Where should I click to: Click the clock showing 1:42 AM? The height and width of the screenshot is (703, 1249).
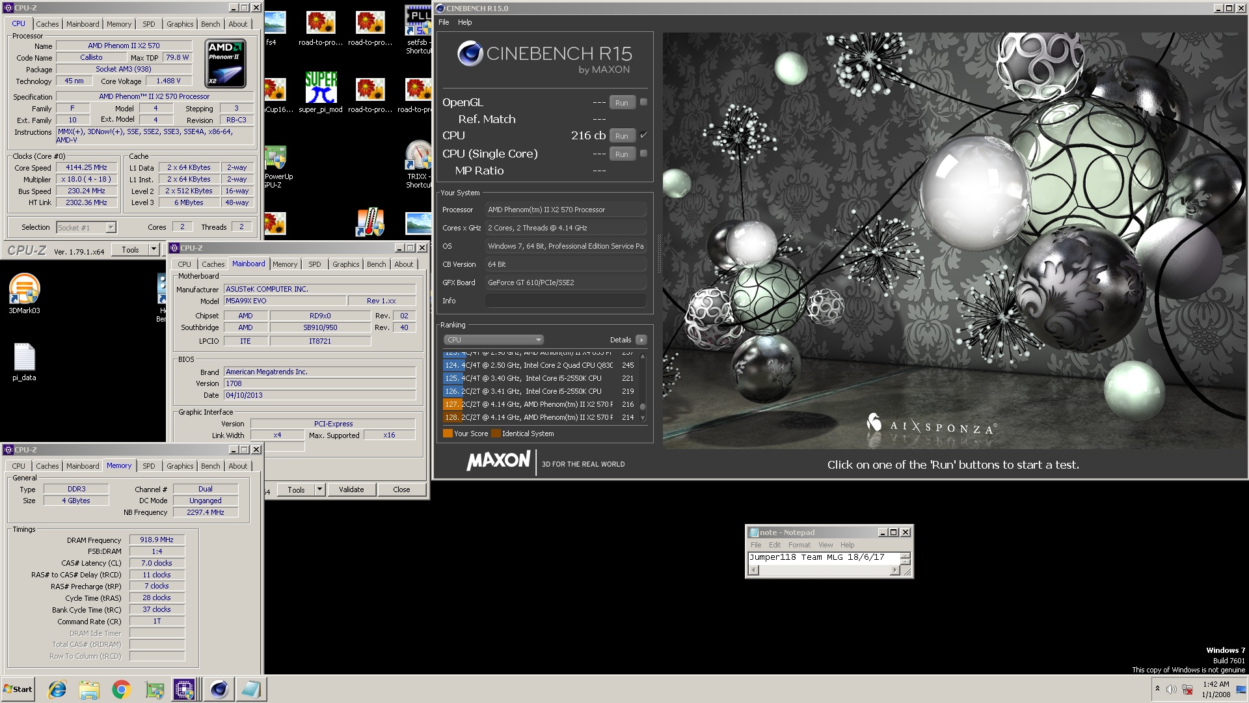[x=1216, y=684]
